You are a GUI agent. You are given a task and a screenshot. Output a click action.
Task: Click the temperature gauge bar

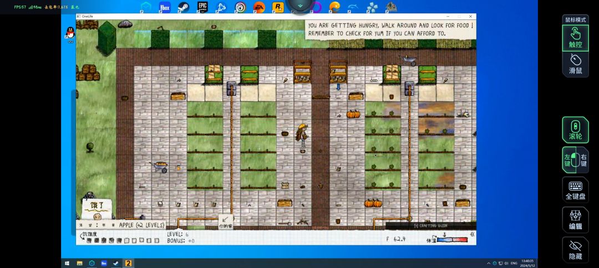[452, 240]
